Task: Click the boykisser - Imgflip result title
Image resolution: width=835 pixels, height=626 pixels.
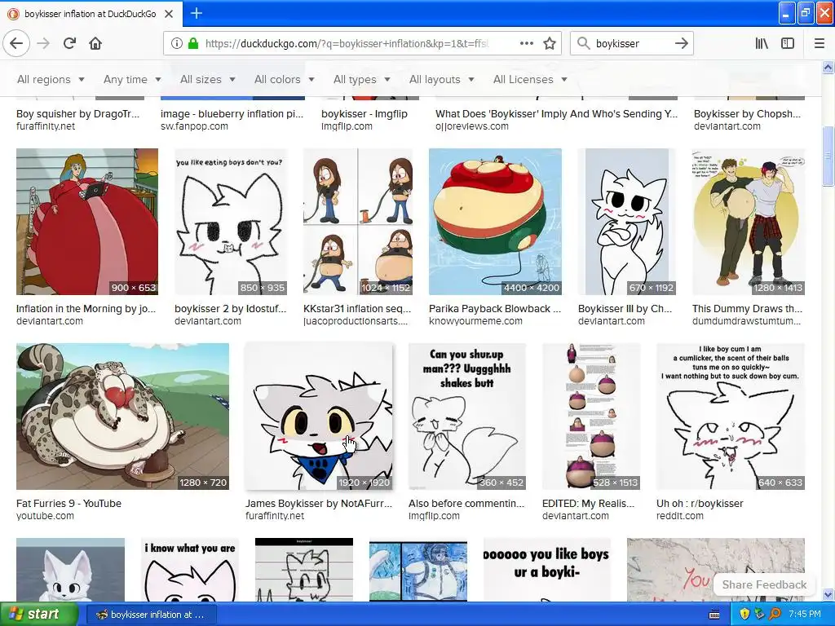Action: pos(364,114)
